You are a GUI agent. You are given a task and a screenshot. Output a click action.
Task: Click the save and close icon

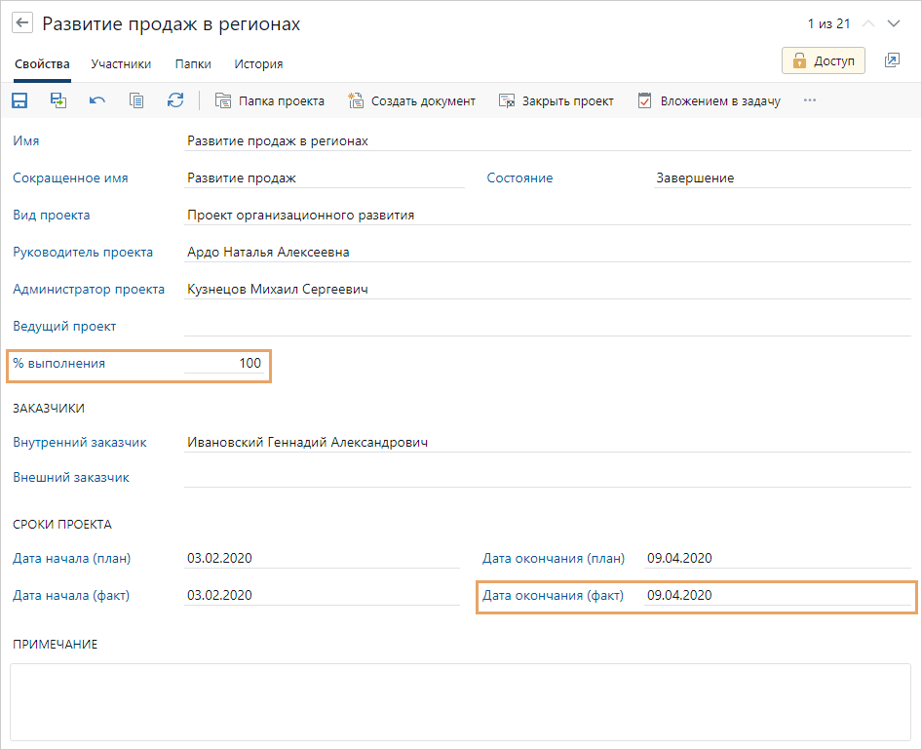click(58, 100)
